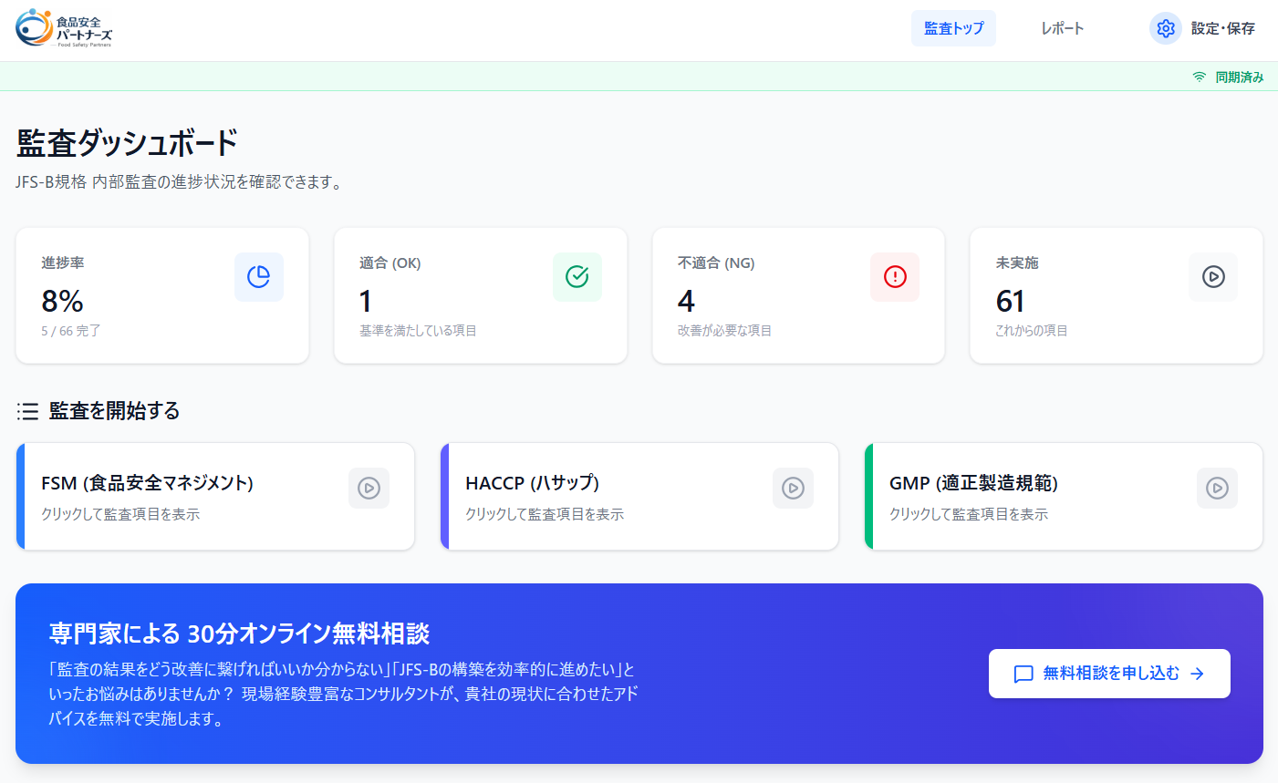Click the play icon on the HACCP card
The height and width of the screenshot is (783, 1278).
793,488
